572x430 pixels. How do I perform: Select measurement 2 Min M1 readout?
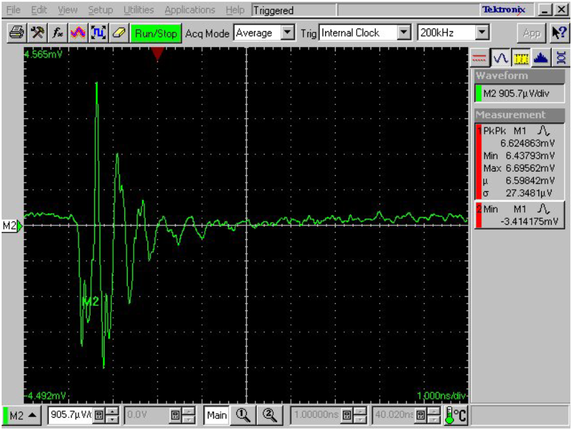pyautogui.click(x=519, y=215)
